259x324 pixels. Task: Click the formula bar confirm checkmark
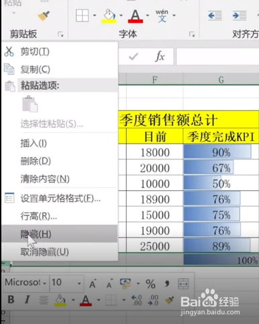point(134,56)
